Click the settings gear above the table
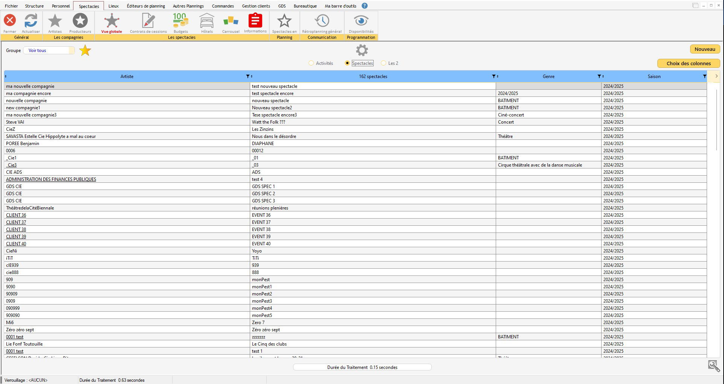724x384 pixels. click(x=362, y=50)
